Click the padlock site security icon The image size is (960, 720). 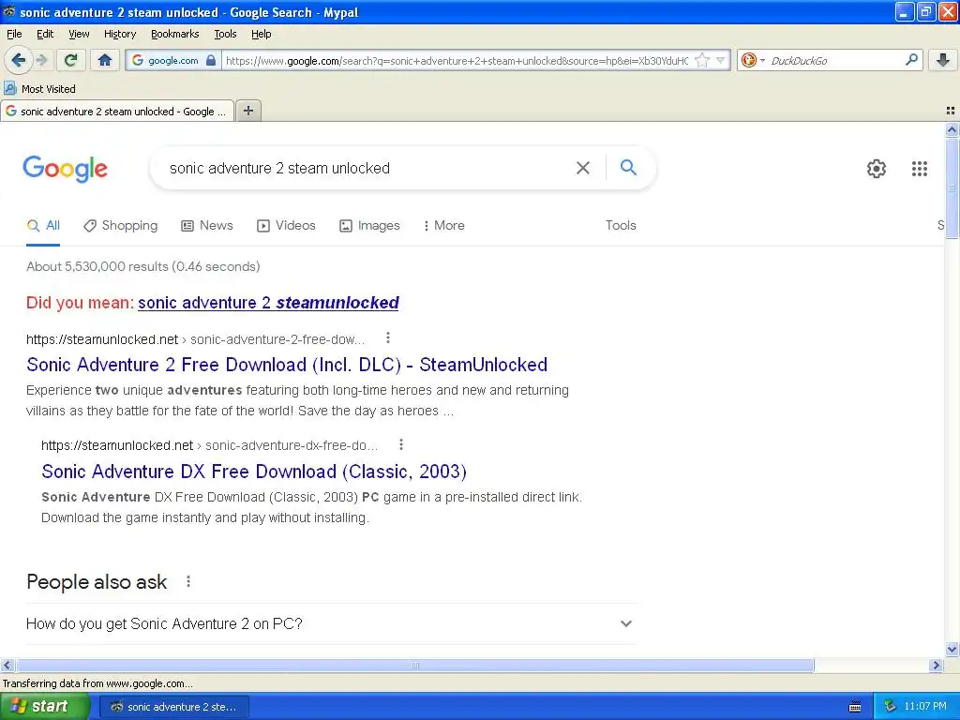211,60
